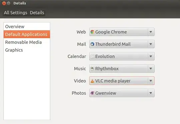
Task: Click the Web label
Action: tap(81, 32)
